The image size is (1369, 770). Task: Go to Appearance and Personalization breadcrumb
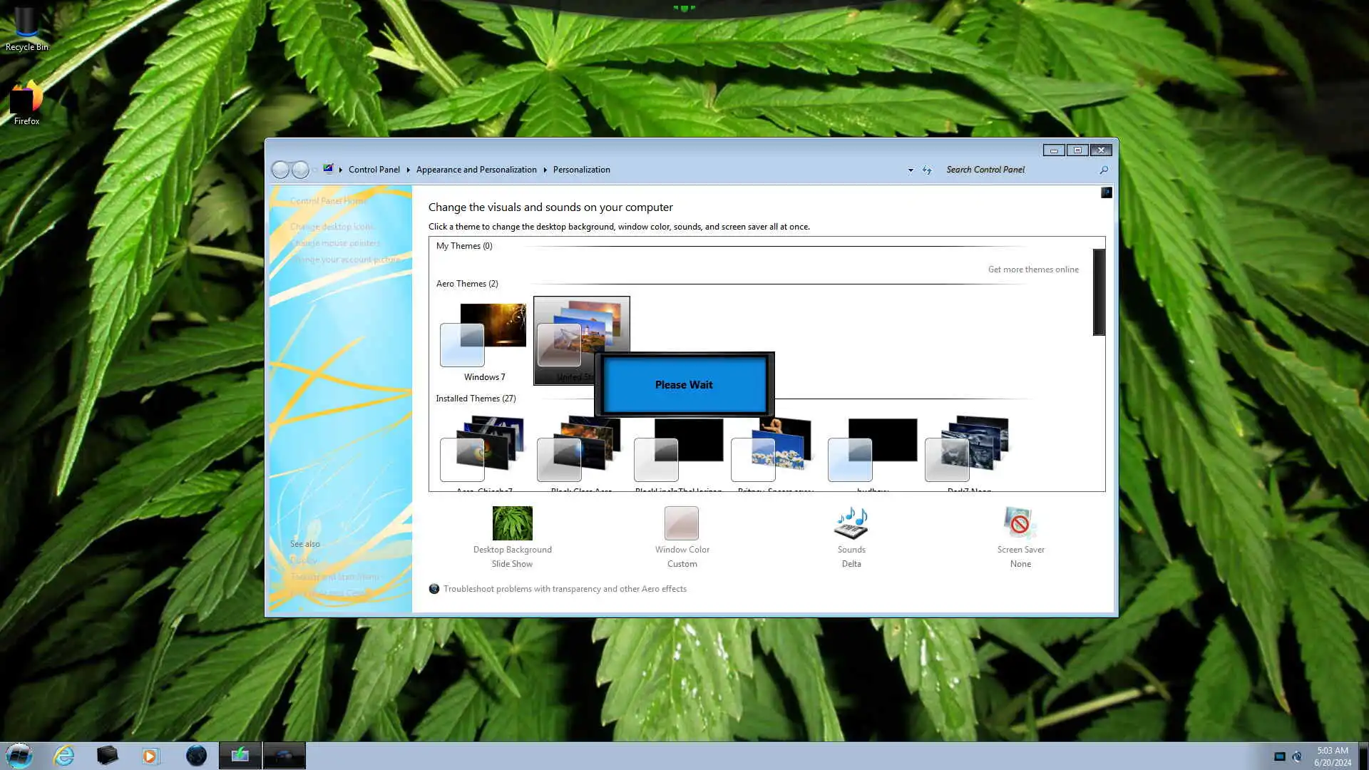point(476,170)
